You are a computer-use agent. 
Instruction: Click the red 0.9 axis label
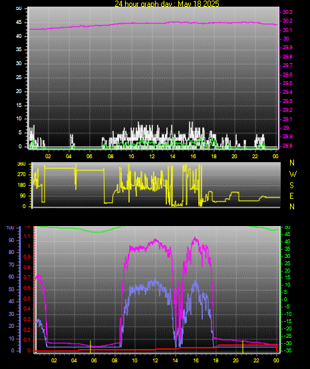(27, 257)
